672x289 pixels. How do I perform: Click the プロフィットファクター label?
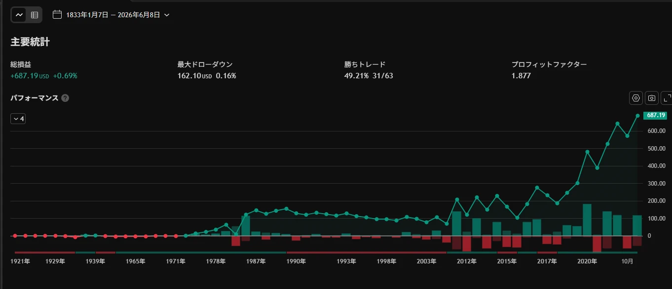[549, 64]
